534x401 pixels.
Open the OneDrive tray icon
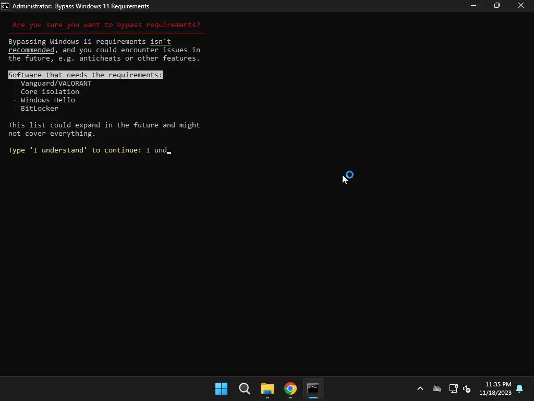coord(437,388)
